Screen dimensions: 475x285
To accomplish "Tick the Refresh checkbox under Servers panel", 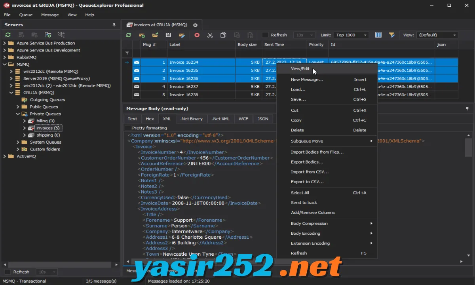I will point(8,272).
